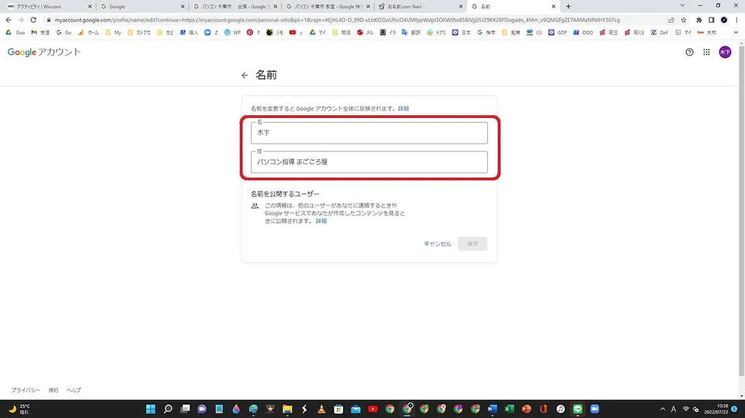This screenshot has height=418, width=745.
Task: Click the 木下 profile avatar
Action: click(725, 52)
